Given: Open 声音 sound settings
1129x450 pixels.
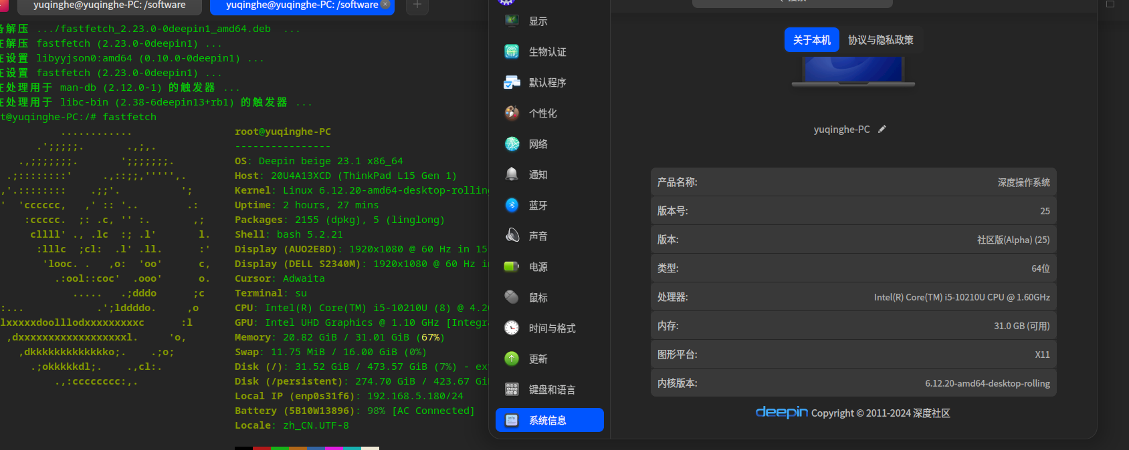Looking at the screenshot, I should point(550,236).
